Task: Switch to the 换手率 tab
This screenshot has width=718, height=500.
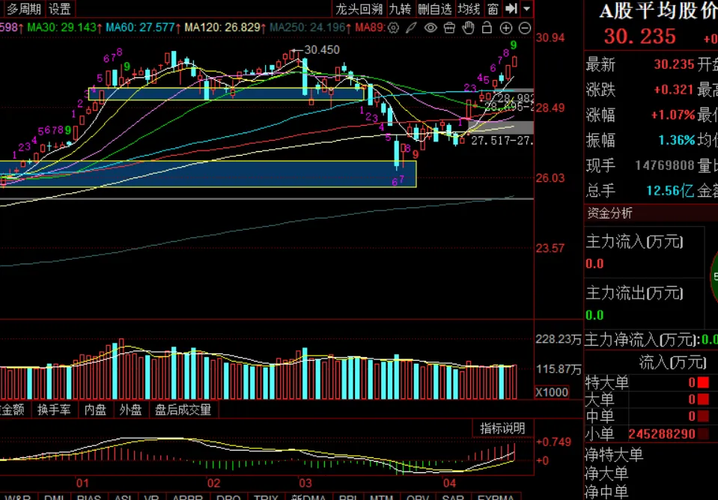Action: point(54,409)
